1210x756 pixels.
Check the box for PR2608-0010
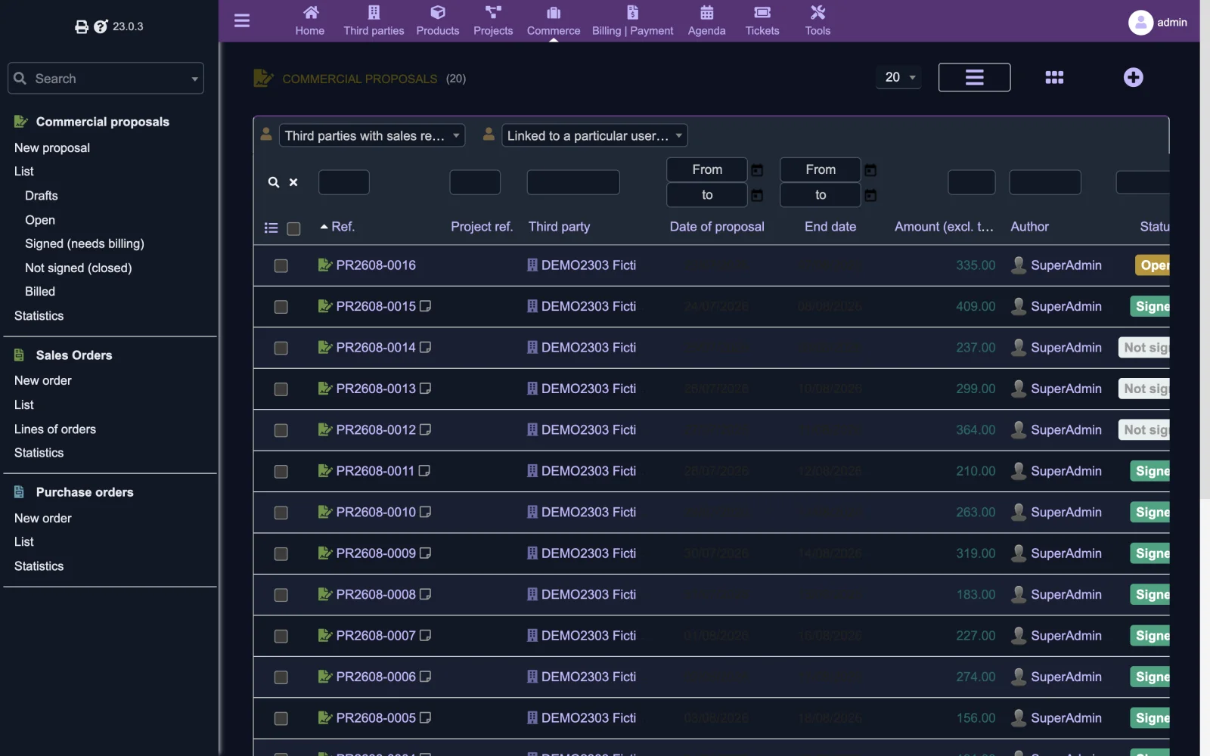click(281, 513)
